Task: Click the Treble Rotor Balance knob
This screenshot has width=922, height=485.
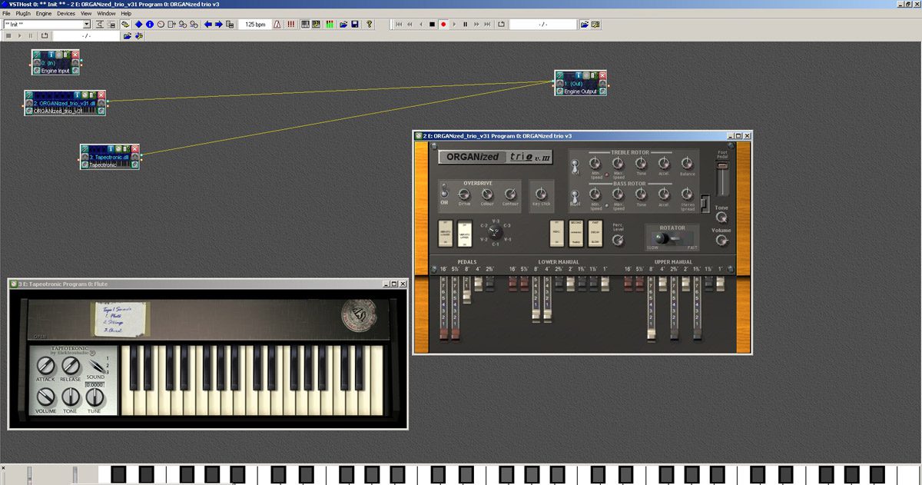Action: point(687,163)
